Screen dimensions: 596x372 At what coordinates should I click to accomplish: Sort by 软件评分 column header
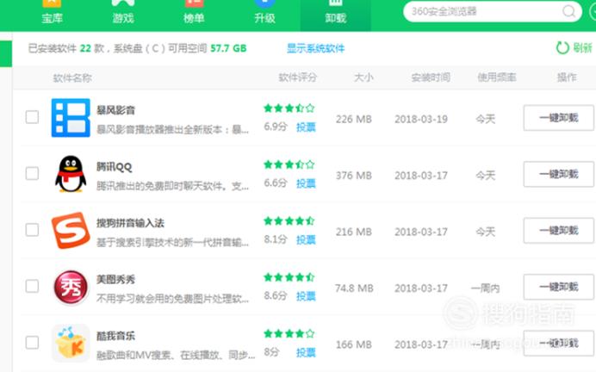click(298, 77)
